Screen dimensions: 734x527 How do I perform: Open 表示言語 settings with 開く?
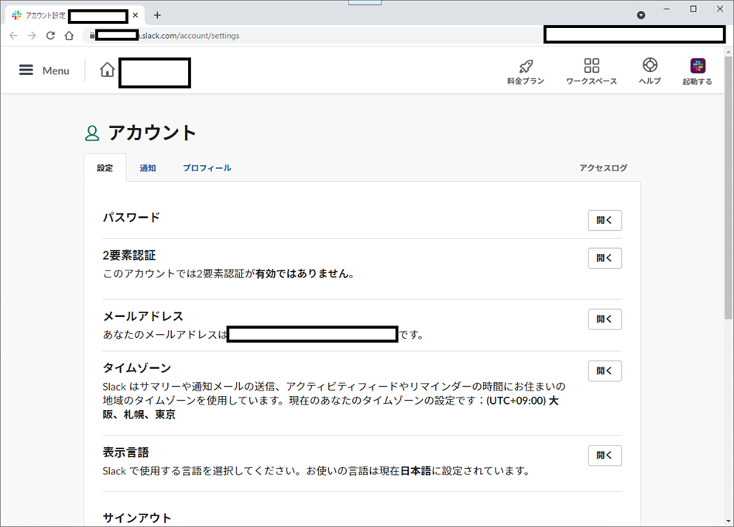pyautogui.click(x=605, y=455)
